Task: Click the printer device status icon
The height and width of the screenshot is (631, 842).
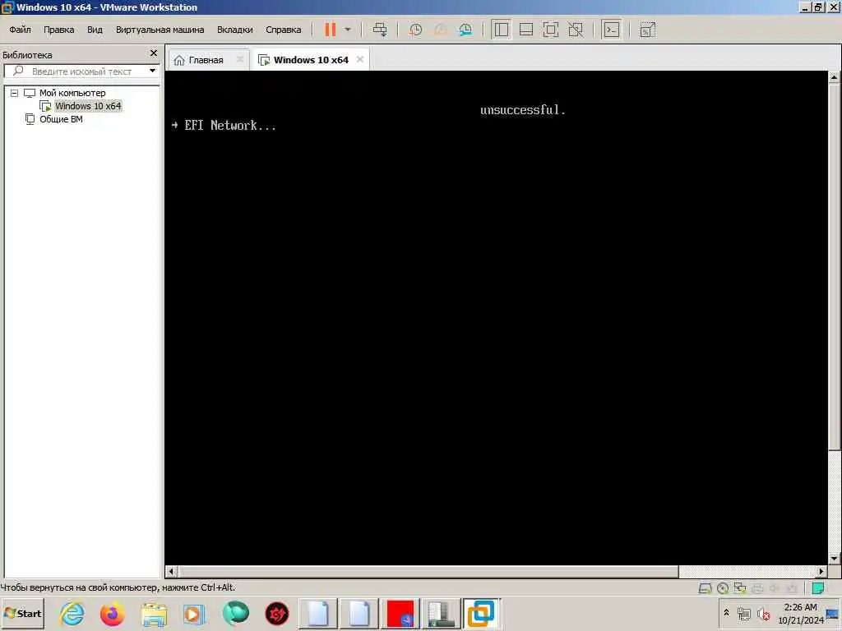Action: coord(757,588)
